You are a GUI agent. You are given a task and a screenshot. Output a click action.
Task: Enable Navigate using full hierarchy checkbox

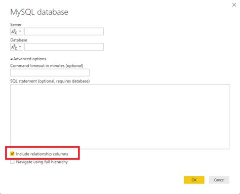12,162
